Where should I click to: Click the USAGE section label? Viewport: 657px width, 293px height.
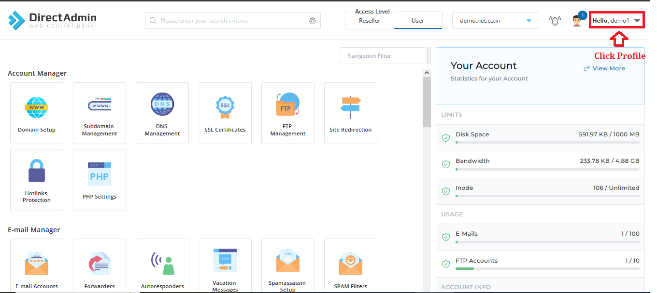click(x=452, y=214)
